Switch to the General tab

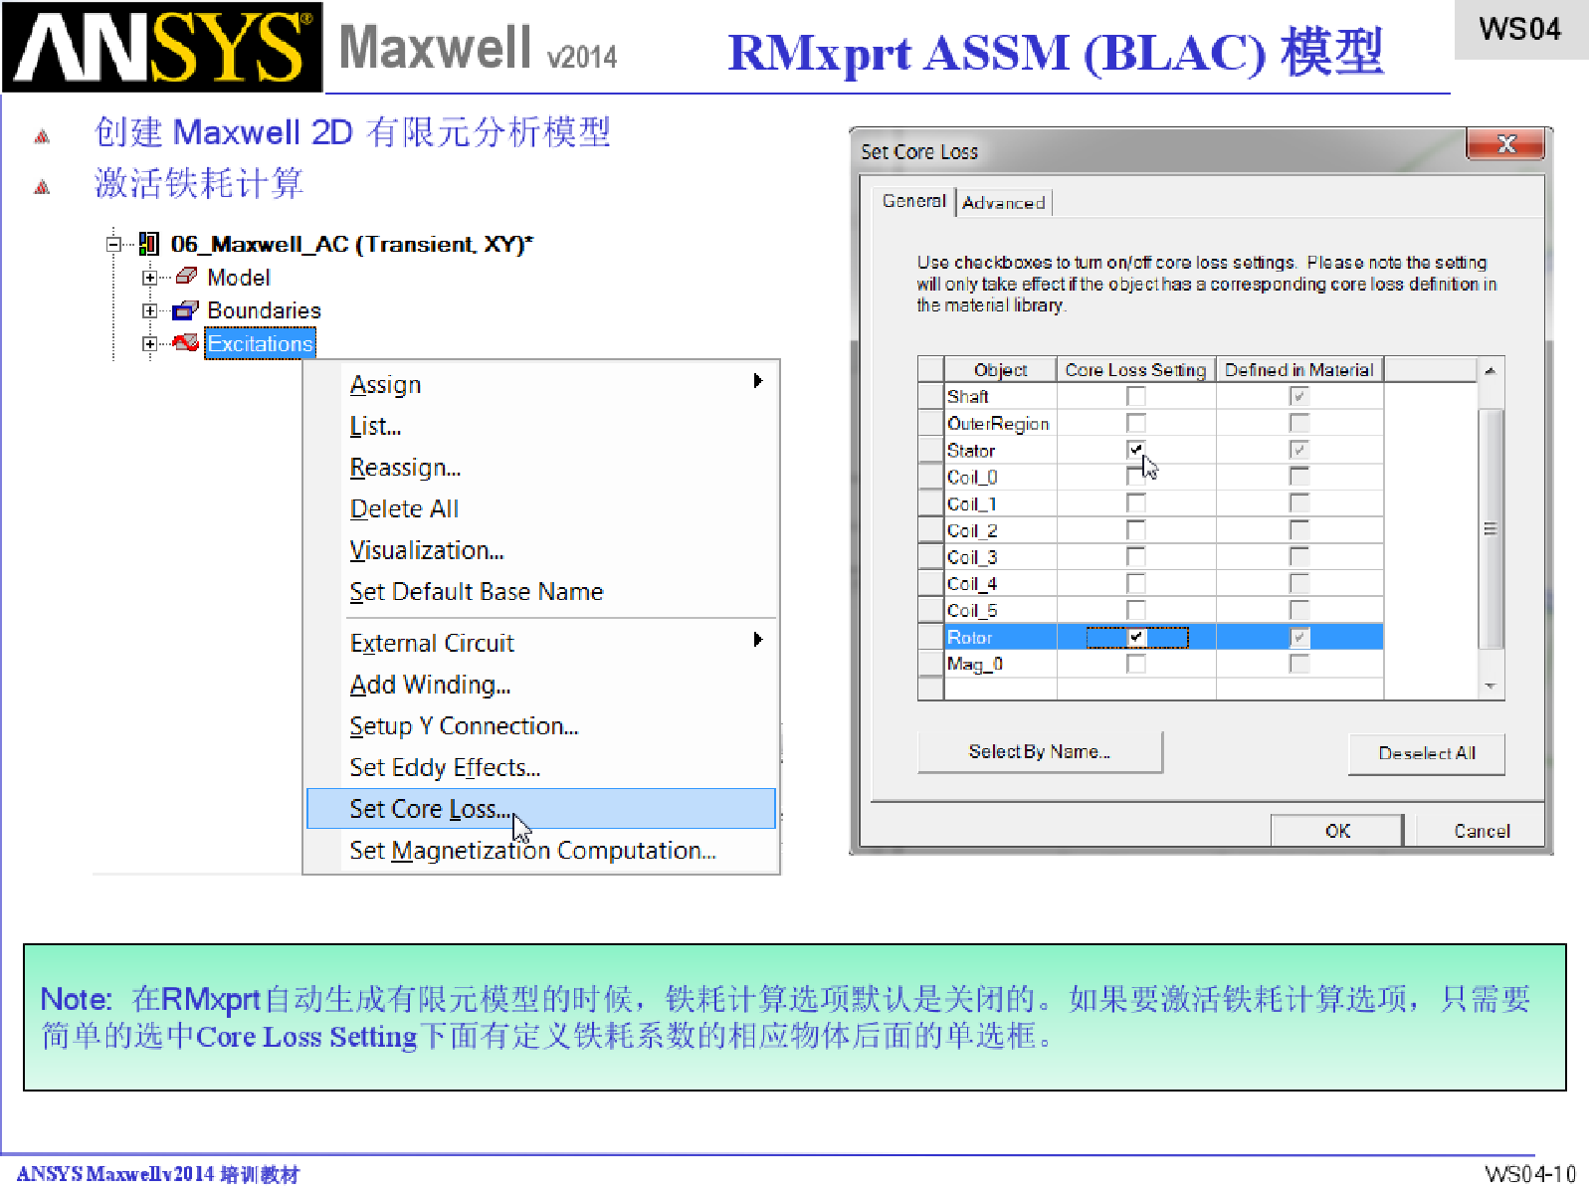click(913, 201)
